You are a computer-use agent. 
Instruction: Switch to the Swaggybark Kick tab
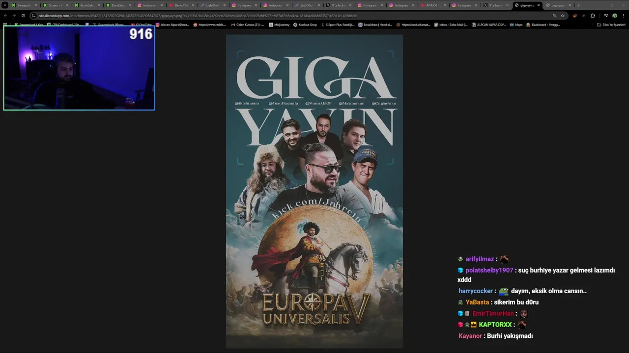pos(24,5)
